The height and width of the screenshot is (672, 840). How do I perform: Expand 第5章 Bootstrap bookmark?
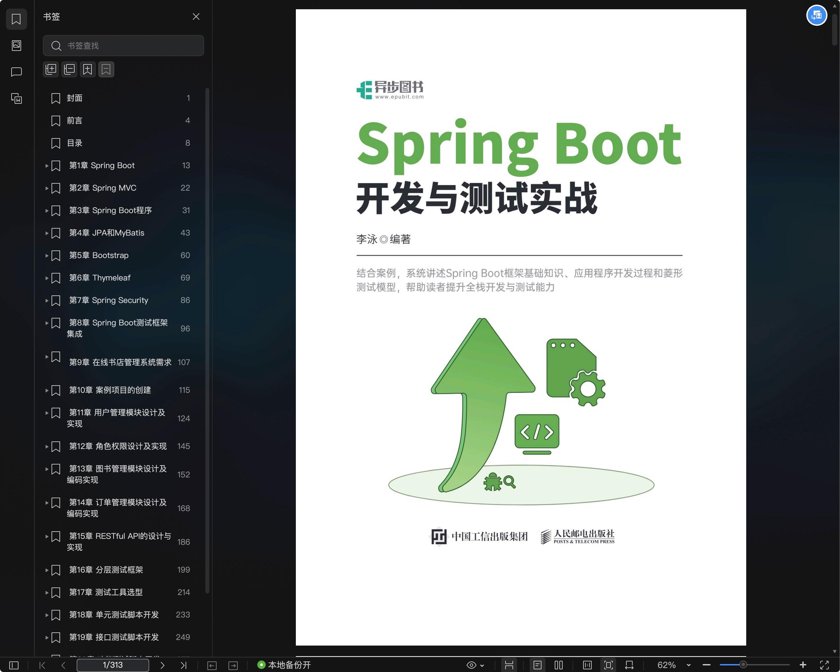47,256
